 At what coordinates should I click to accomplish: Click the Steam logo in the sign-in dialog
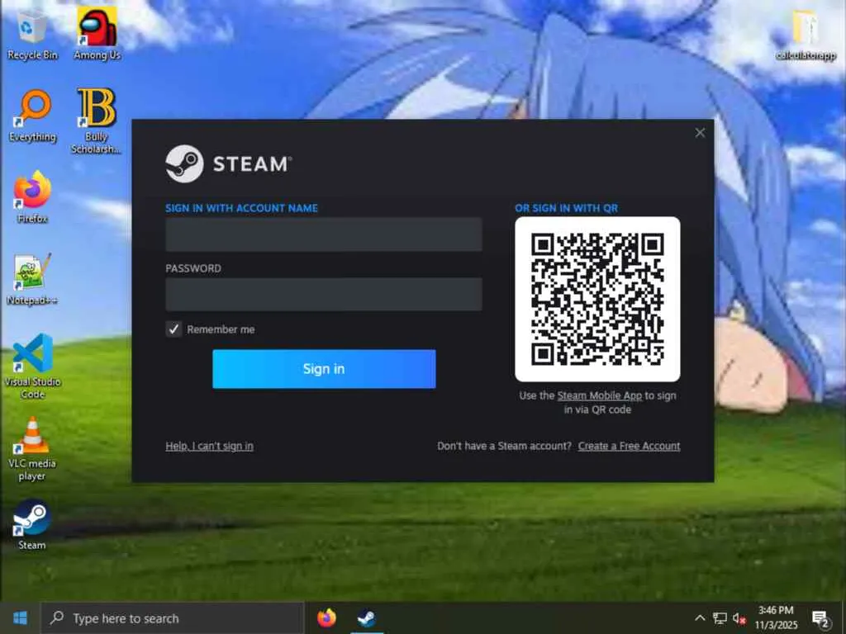pos(229,164)
